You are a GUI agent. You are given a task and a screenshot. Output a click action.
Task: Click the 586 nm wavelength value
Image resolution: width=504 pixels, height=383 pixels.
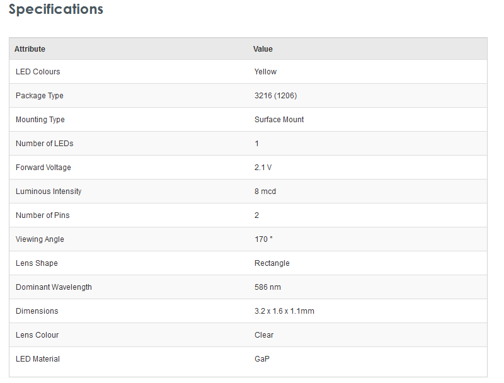[267, 287]
